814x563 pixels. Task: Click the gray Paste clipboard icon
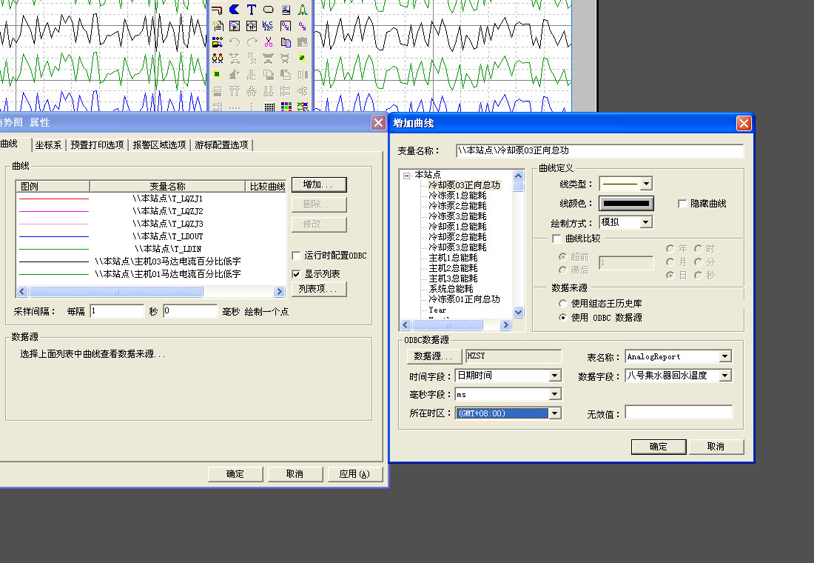[x=302, y=42]
